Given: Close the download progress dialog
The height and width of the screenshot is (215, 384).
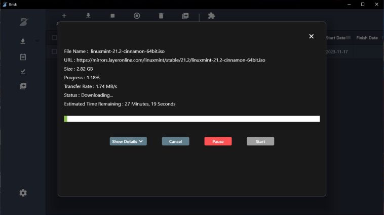Looking at the screenshot, I should pyautogui.click(x=311, y=36).
